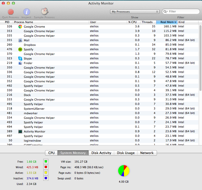The height and width of the screenshot is (190, 202).
Task: Click the Inspect info icon
Action: pos(27,12)
